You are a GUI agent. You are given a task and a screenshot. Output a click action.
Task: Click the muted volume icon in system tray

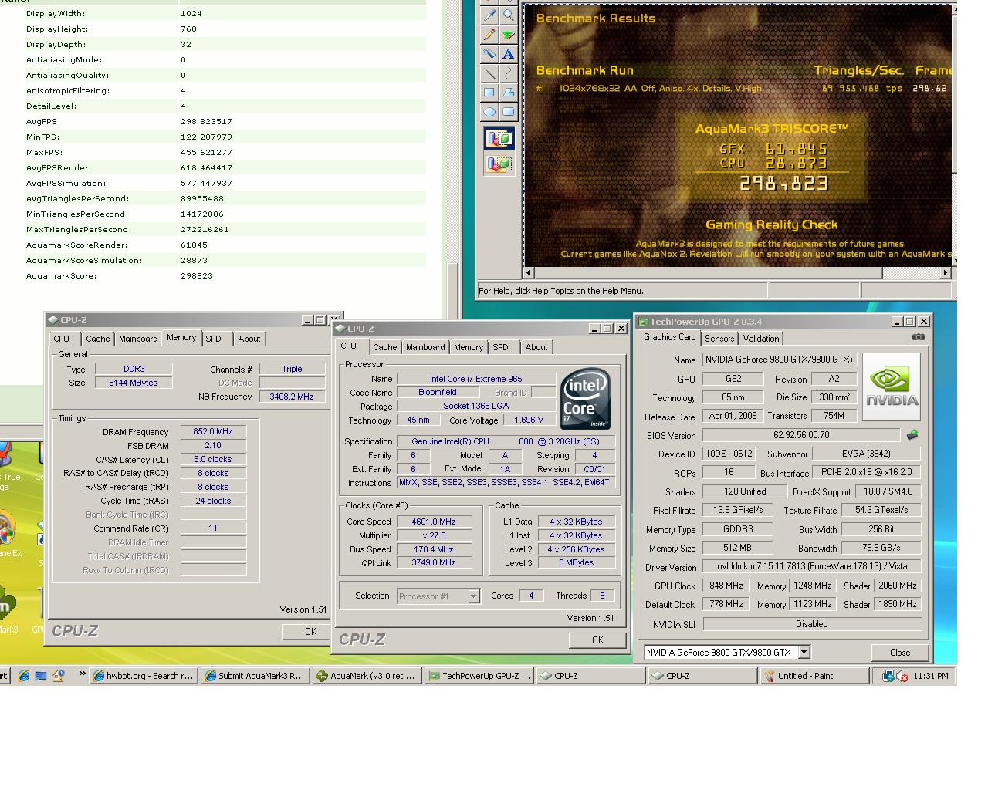[902, 676]
